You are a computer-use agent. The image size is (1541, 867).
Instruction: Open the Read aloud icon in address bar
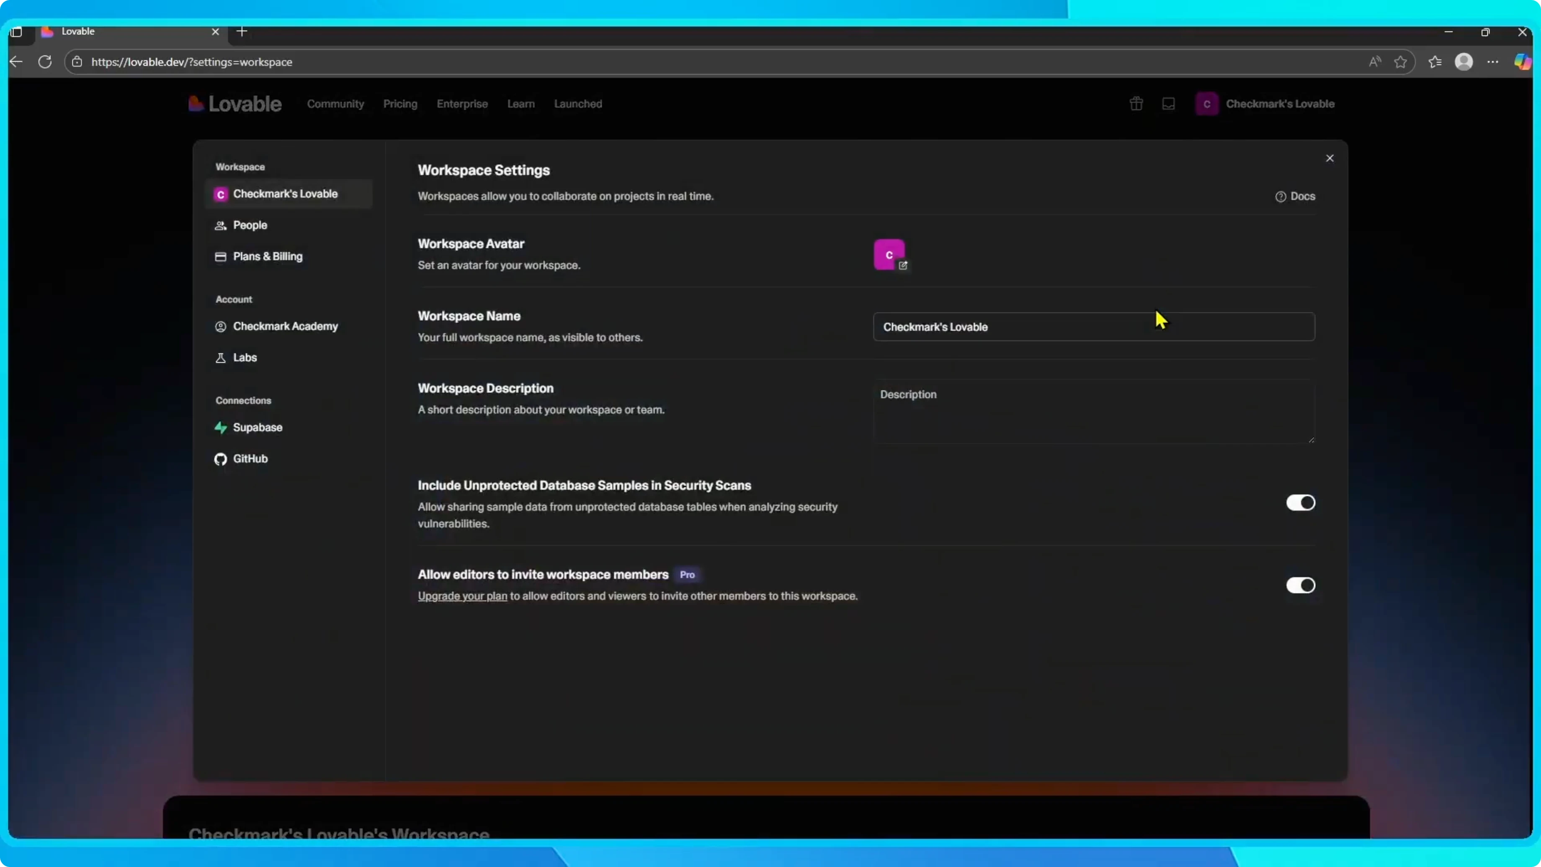(1375, 62)
